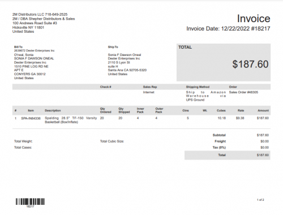Click the Subtotal label

point(219,135)
